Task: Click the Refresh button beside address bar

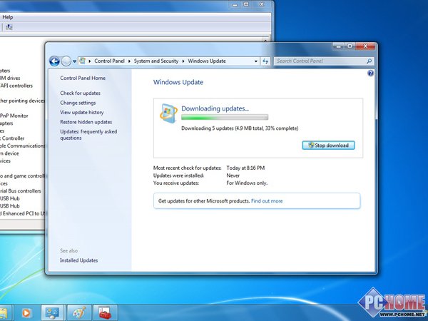Action: click(x=265, y=61)
